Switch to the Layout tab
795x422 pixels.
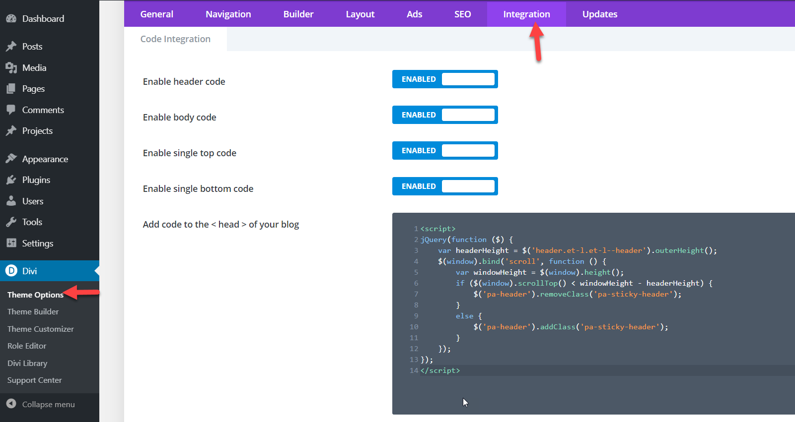tap(361, 14)
